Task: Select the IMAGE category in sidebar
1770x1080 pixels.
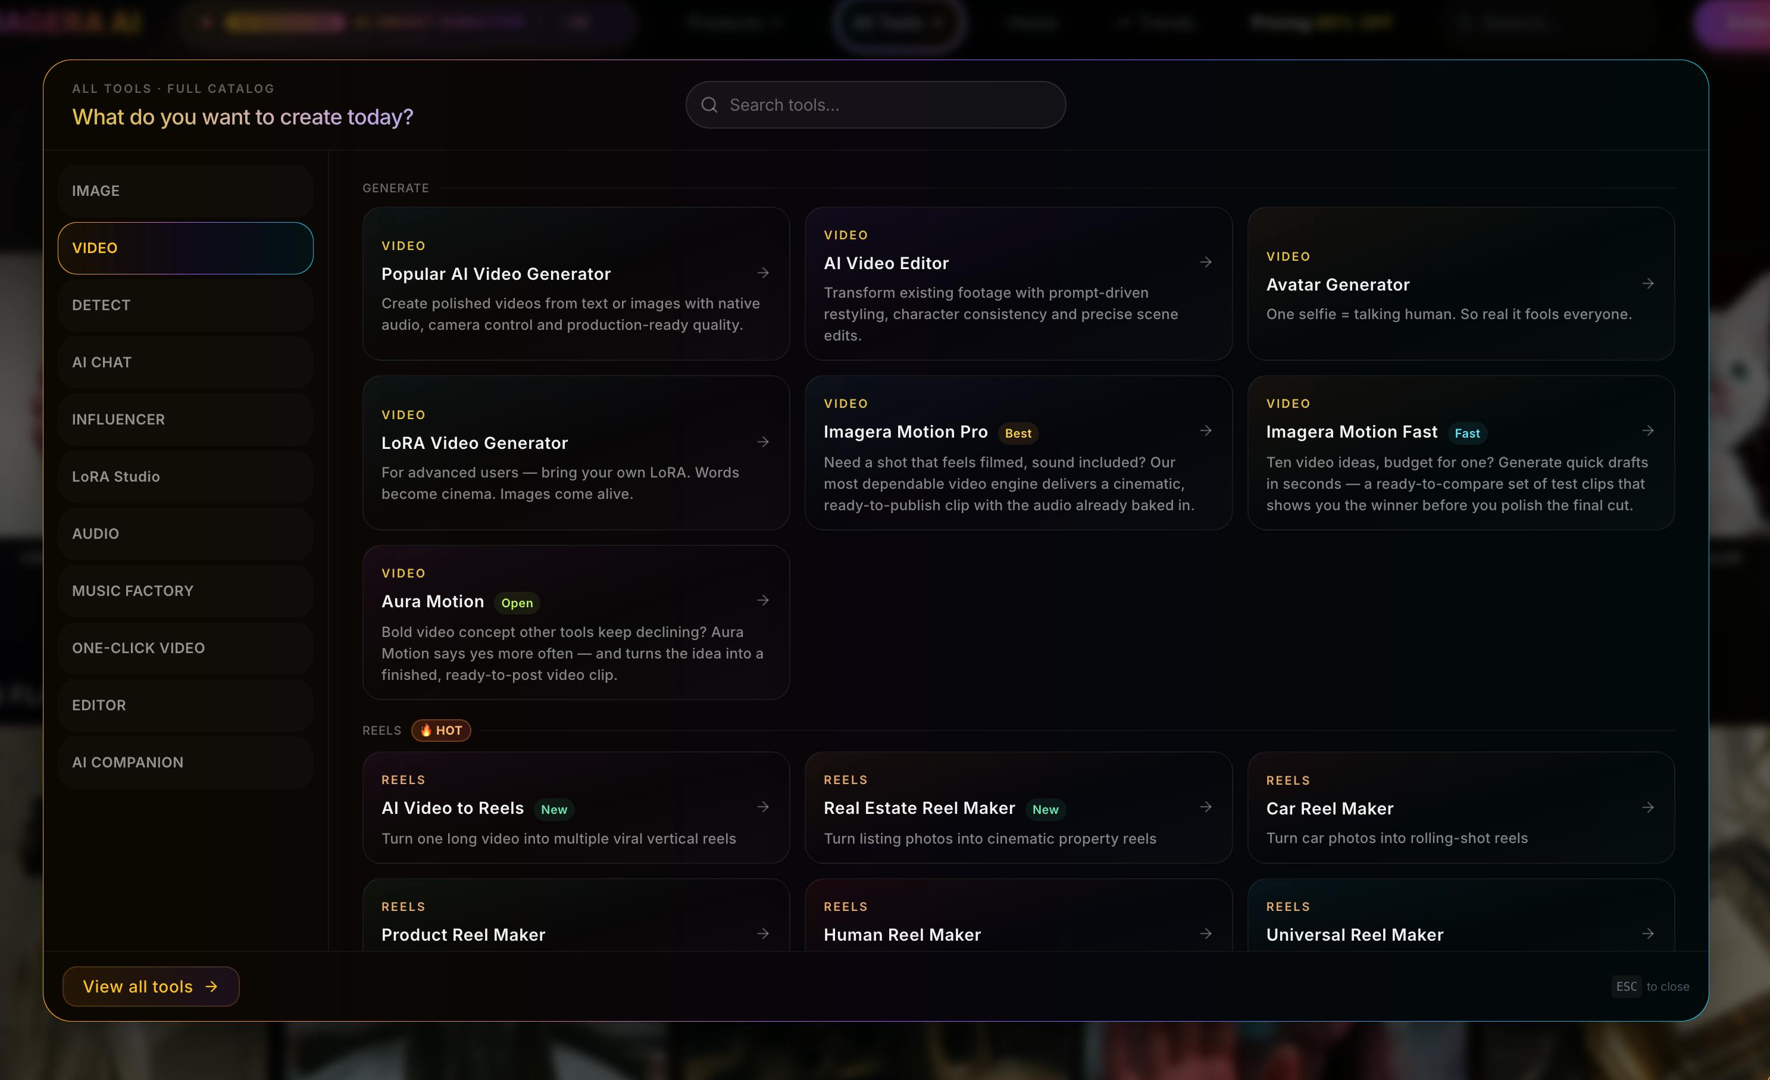Action: 185,191
